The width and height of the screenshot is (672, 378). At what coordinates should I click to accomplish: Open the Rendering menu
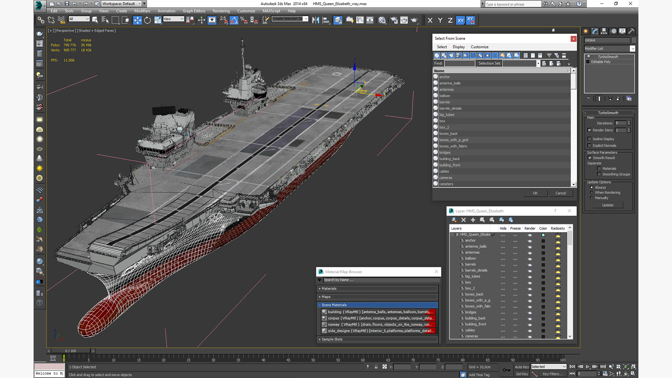[221, 11]
